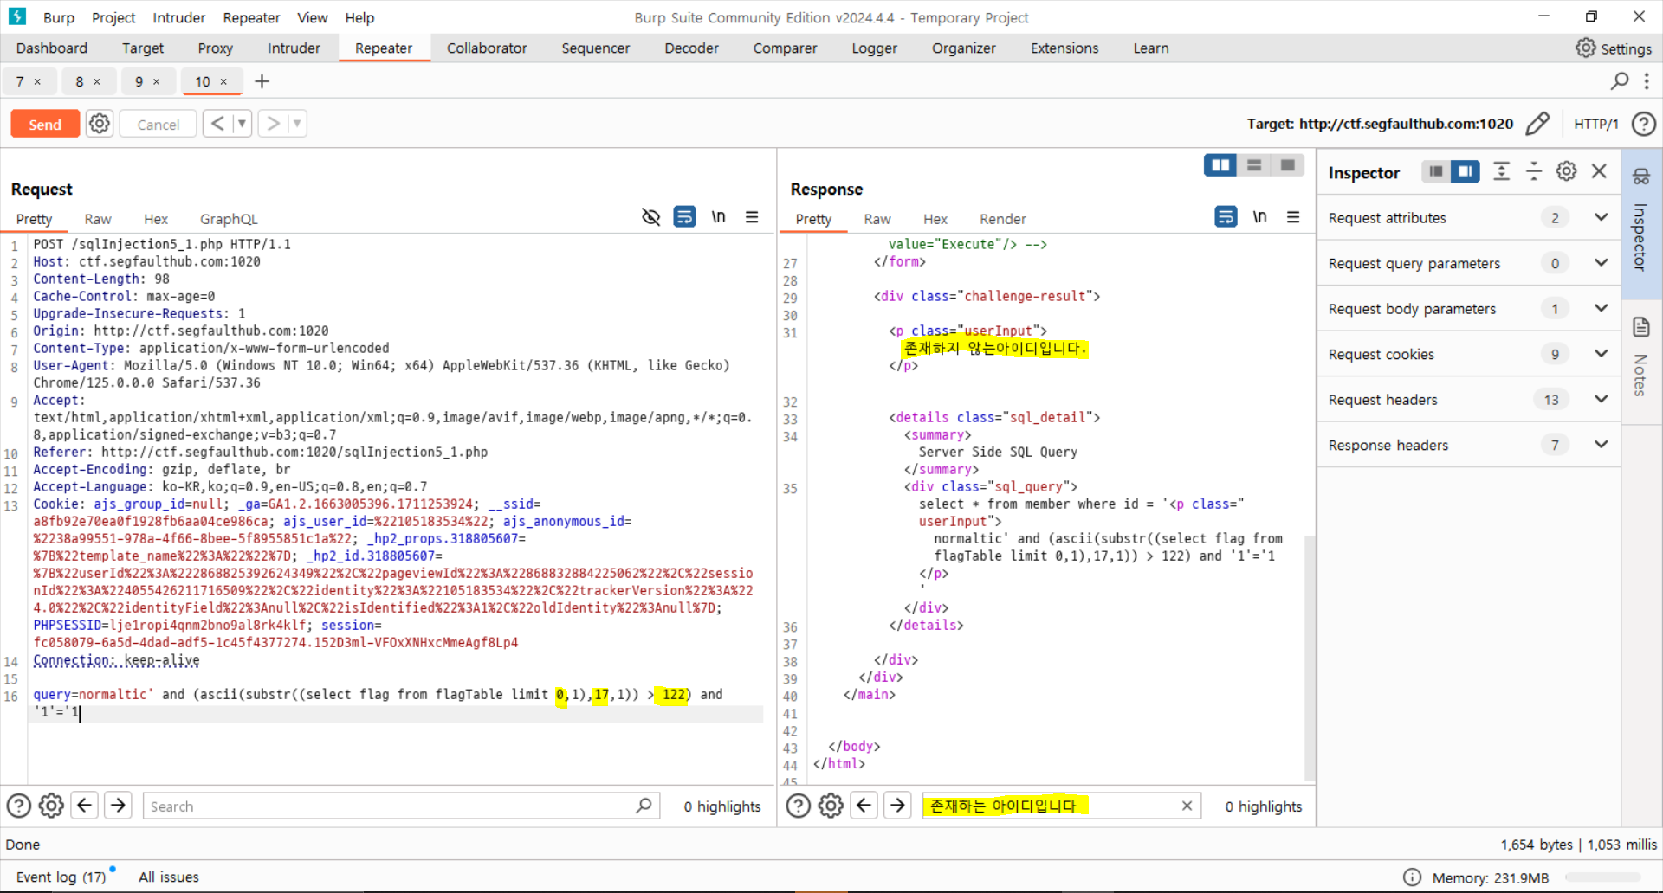Collapse all Inspector sections
The height and width of the screenshot is (893, 1663).
1533,171
